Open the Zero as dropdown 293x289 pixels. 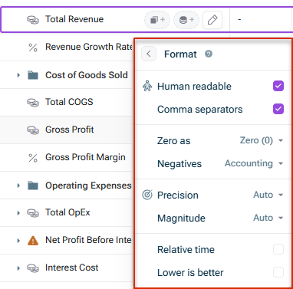[262, 140]
